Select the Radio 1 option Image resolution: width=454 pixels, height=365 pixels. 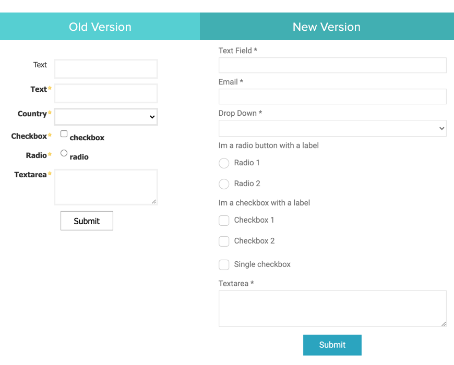coord(224,163)
